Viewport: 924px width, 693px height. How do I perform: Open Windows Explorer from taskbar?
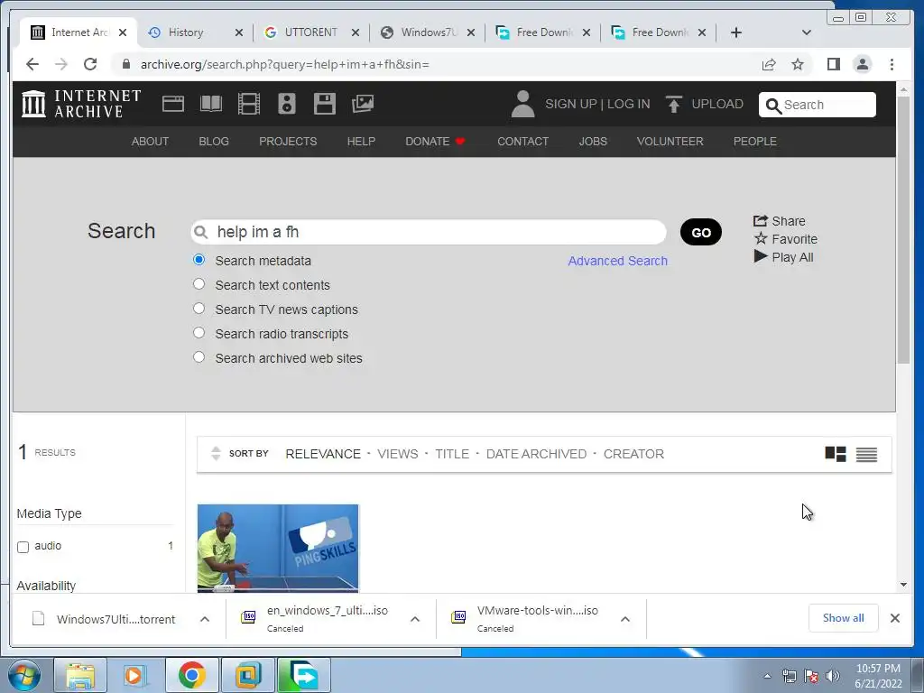(x=80, y=675)
